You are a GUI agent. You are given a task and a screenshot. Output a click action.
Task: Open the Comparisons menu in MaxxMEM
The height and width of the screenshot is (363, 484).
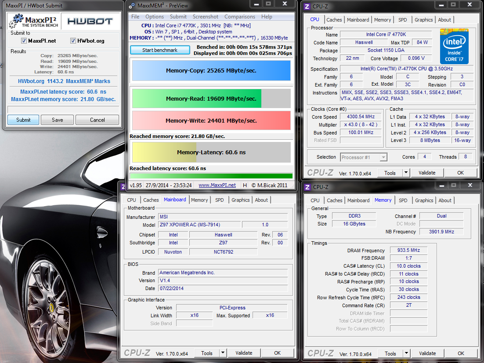coord(240,17)
